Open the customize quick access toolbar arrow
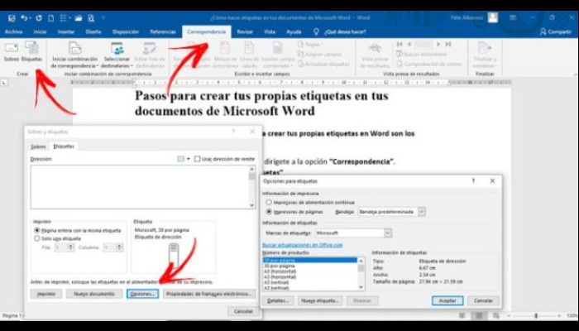Screen dimensions: 579x331 point(103,18)
